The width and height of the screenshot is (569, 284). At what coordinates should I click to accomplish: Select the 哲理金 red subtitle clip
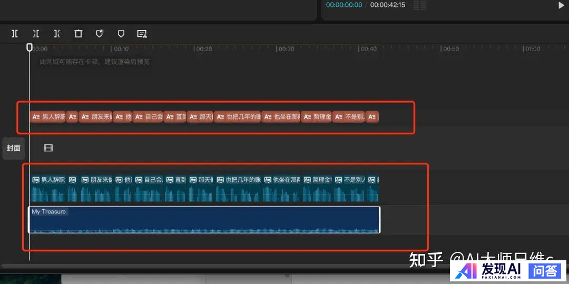316,116
